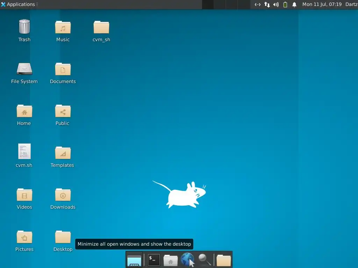Launch the web browser globe icon

point(187,260)
